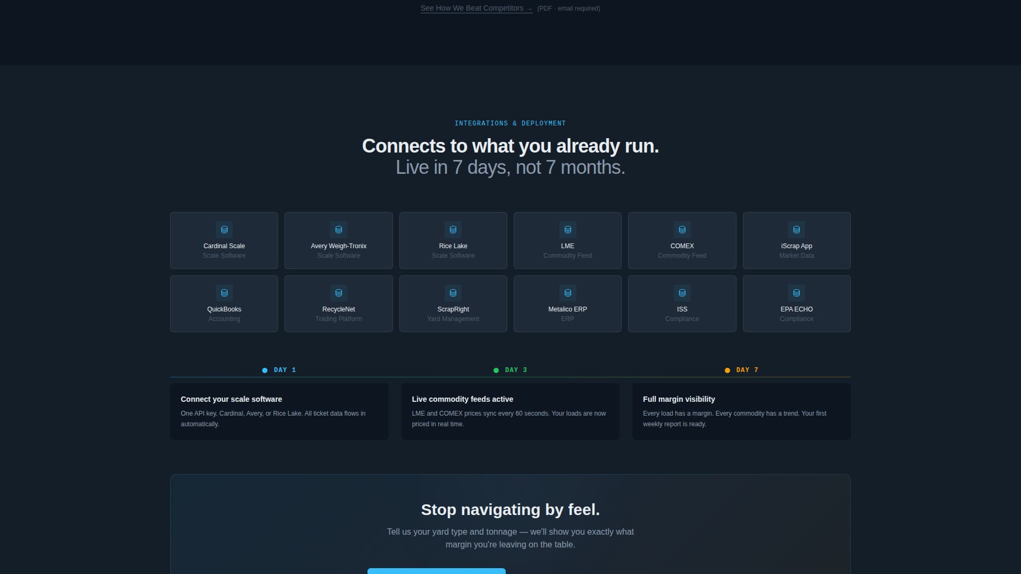Click the PDF email required note
Image resolution: width=1021 pixels, height=574 pixels.
click(x=568, y=9)
